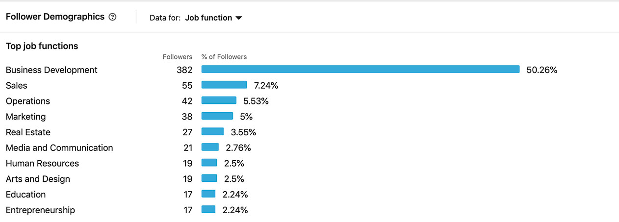Viewport: 619px width, 222px height.
Task: Click the 382 followers count
Action: [184, 70]
